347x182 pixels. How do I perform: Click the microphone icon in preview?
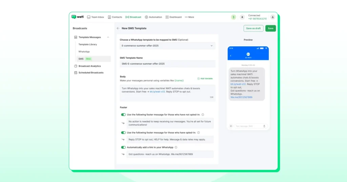[264, 126]
